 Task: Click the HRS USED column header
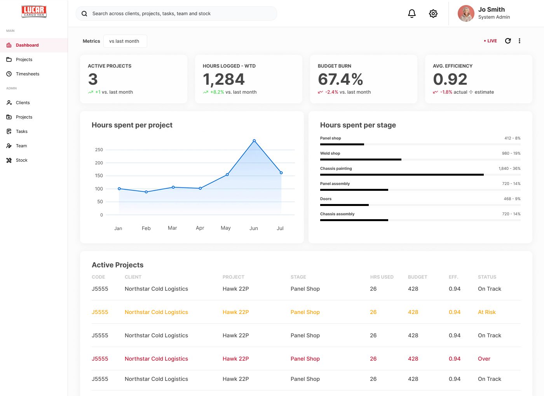click(x=382, y=277)
